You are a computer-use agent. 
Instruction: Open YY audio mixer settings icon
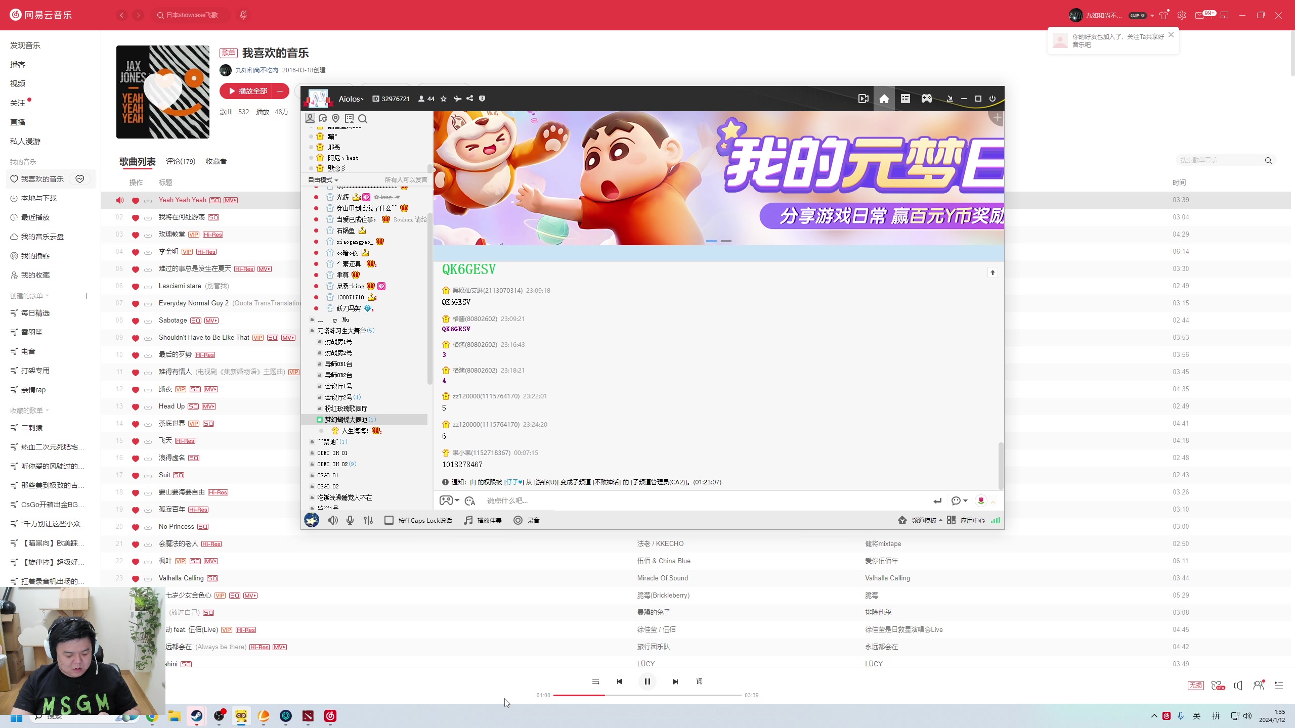(368, 520)
